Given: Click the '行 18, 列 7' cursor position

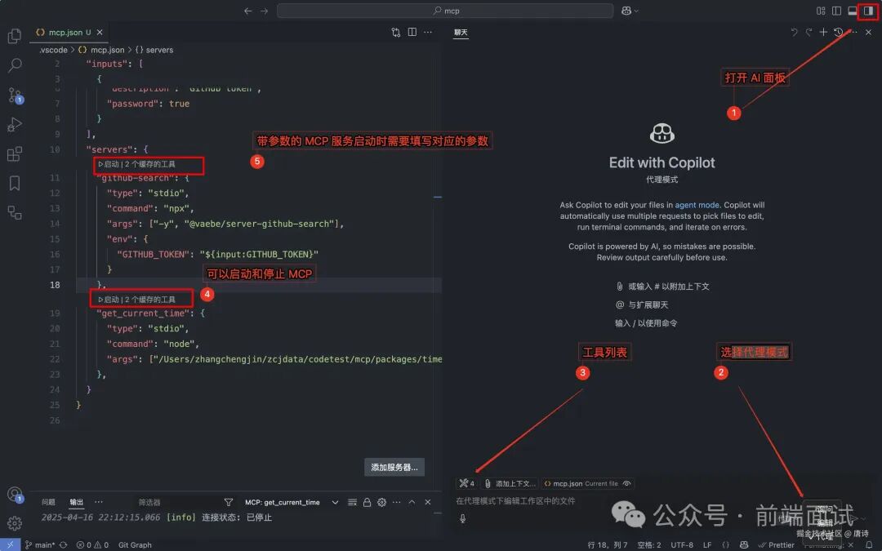Looking at the screenshot, I should [x=608, y=544].
